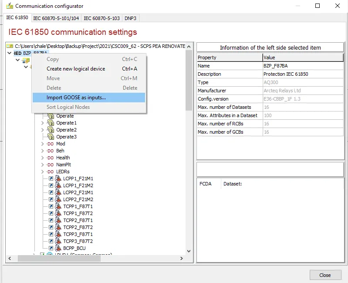Click the DO icon next to Health

point(51,158)
